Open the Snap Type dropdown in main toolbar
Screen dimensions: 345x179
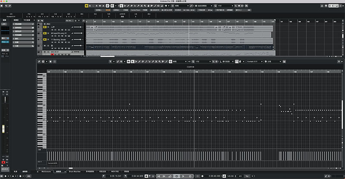pyautogui.click(x=182, y=6)
